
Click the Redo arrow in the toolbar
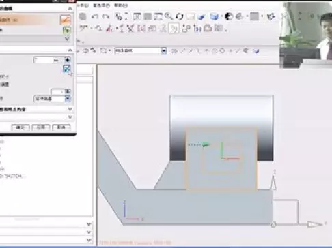click(106, 16)
